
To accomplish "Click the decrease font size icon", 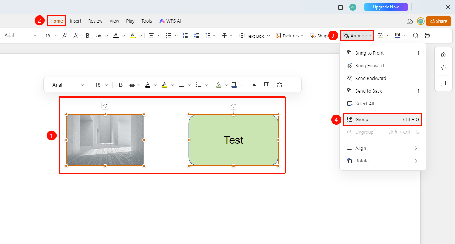I will pos(76,36).
